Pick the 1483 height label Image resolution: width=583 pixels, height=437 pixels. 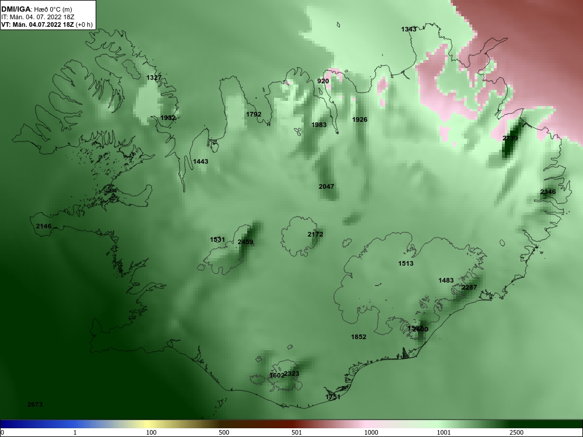coord(446,281)
